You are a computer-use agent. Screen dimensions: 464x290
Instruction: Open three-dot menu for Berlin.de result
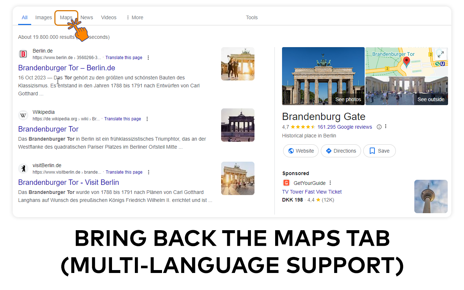point(148,58)
